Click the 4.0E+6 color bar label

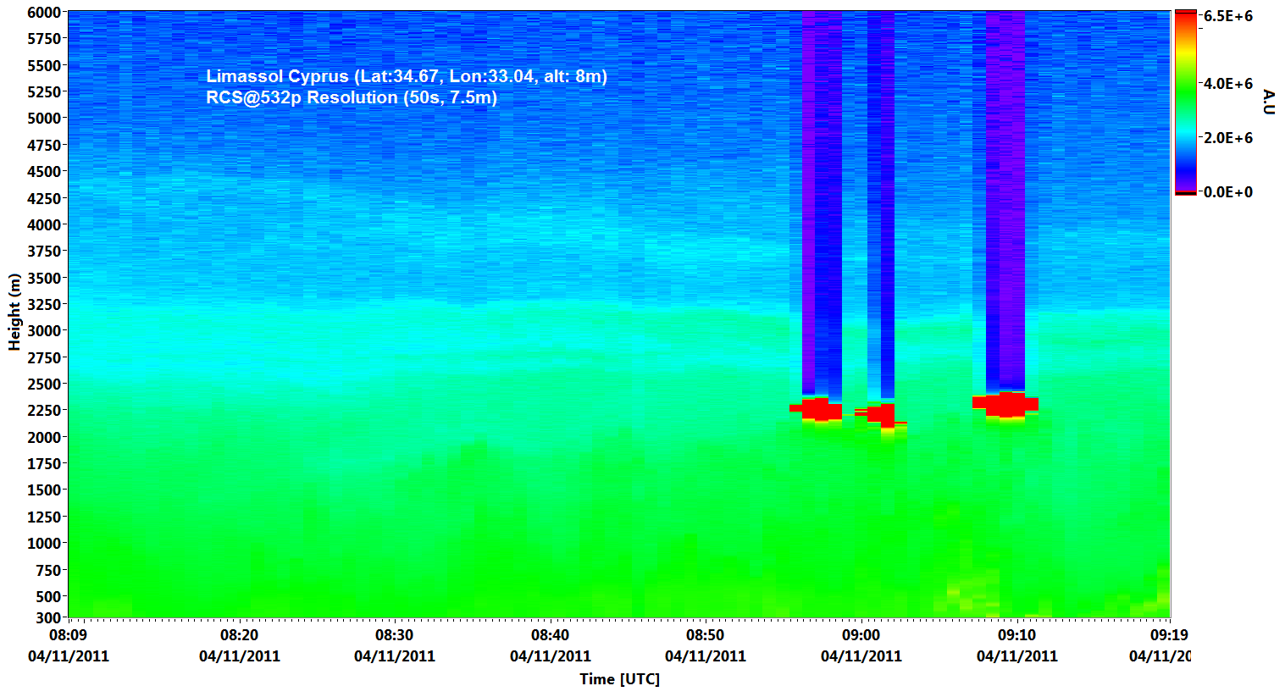point(1228,84)
